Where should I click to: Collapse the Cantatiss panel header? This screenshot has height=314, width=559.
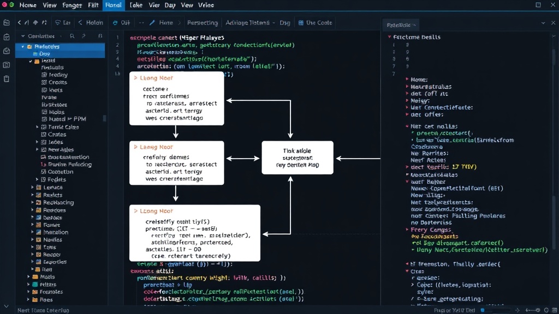[x=23, y=36]
